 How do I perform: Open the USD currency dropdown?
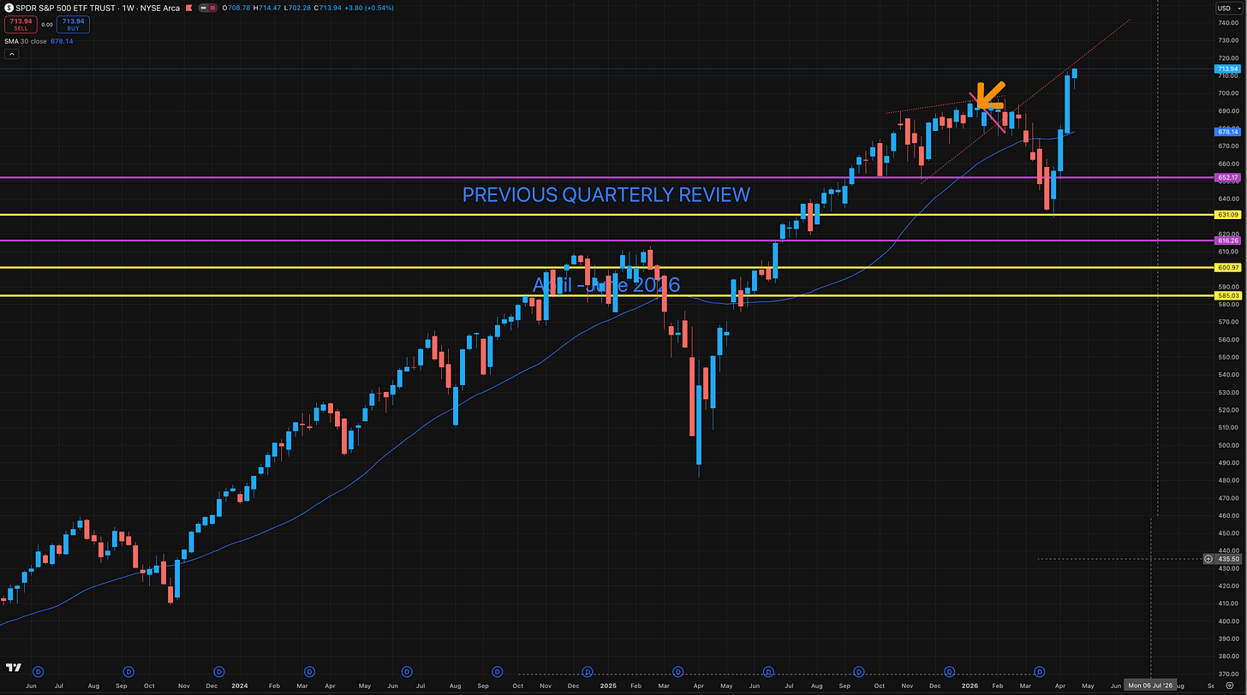tap(1229, 8)
